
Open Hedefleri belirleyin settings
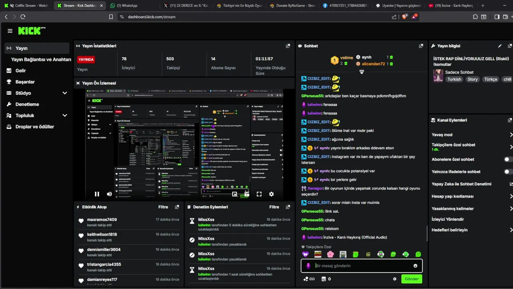click(472, 230)
